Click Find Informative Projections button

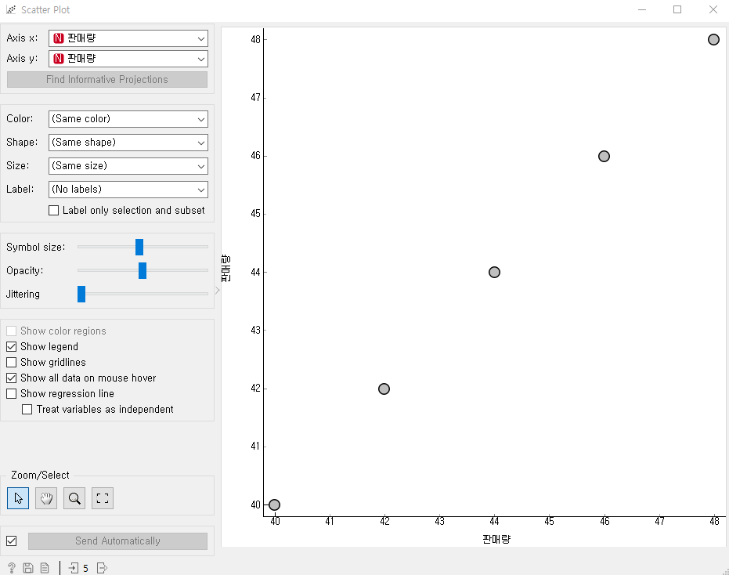coord(107,80)
